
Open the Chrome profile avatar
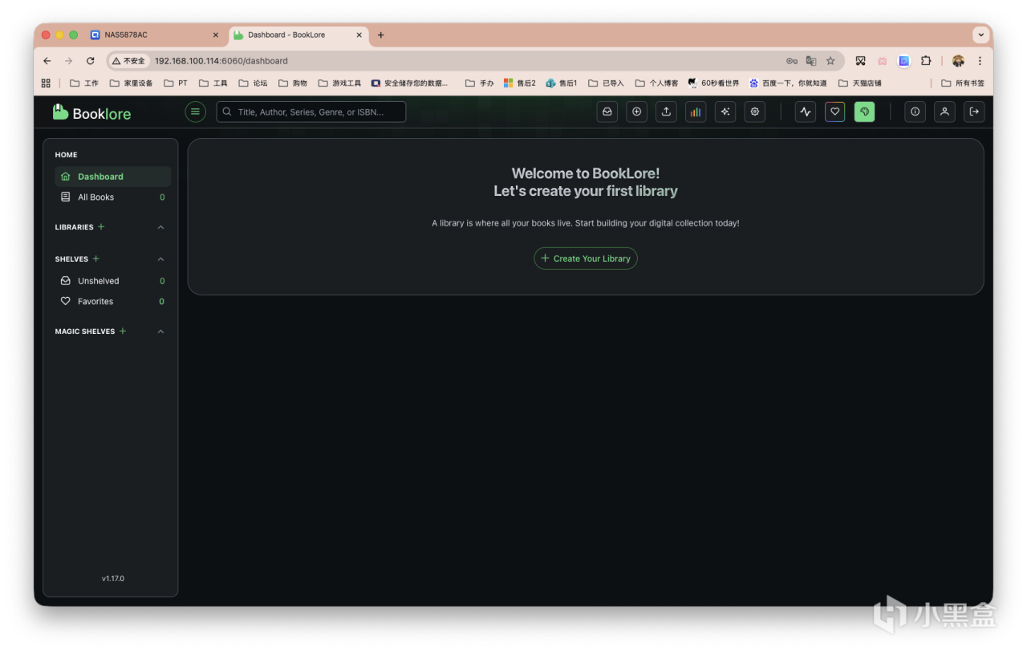click(958, 61)
